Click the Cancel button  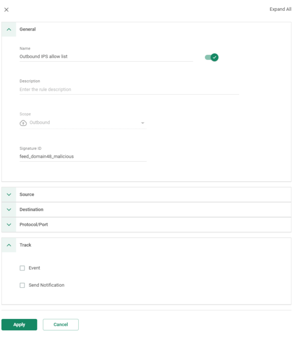(x=60, y=324)
